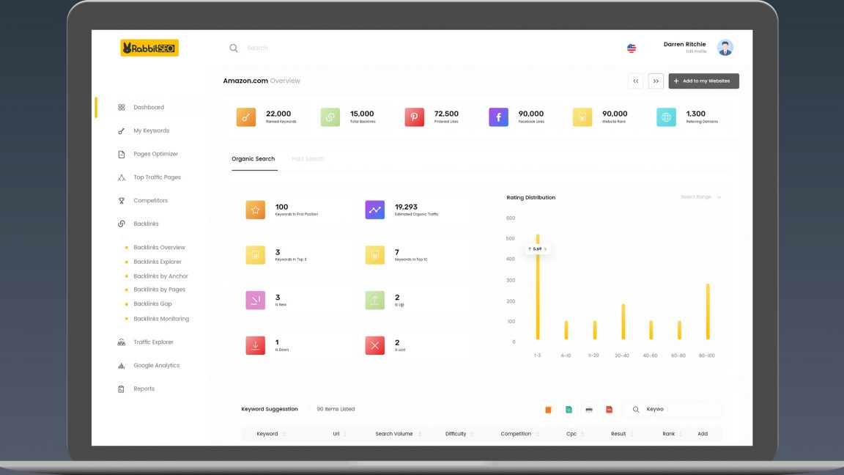Click the Keywords in First Position star icon
This screenshot has width=844, height=475.
tap(255, 210)
